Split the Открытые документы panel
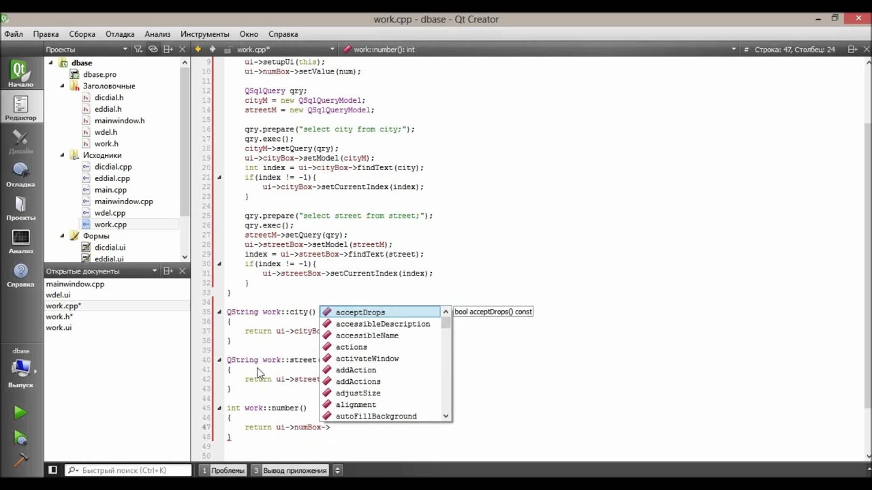The height and width of the screenshot is (490, 872). [168, 271]
